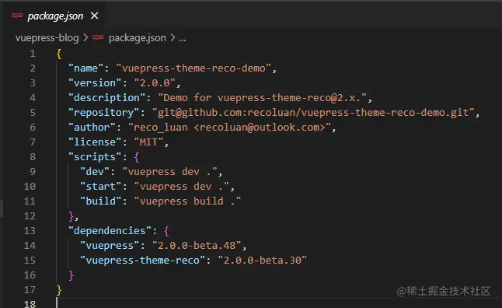This screenshot has height=308, width=502.
Task: Click the "dev" script key
Action: [95, 171]
